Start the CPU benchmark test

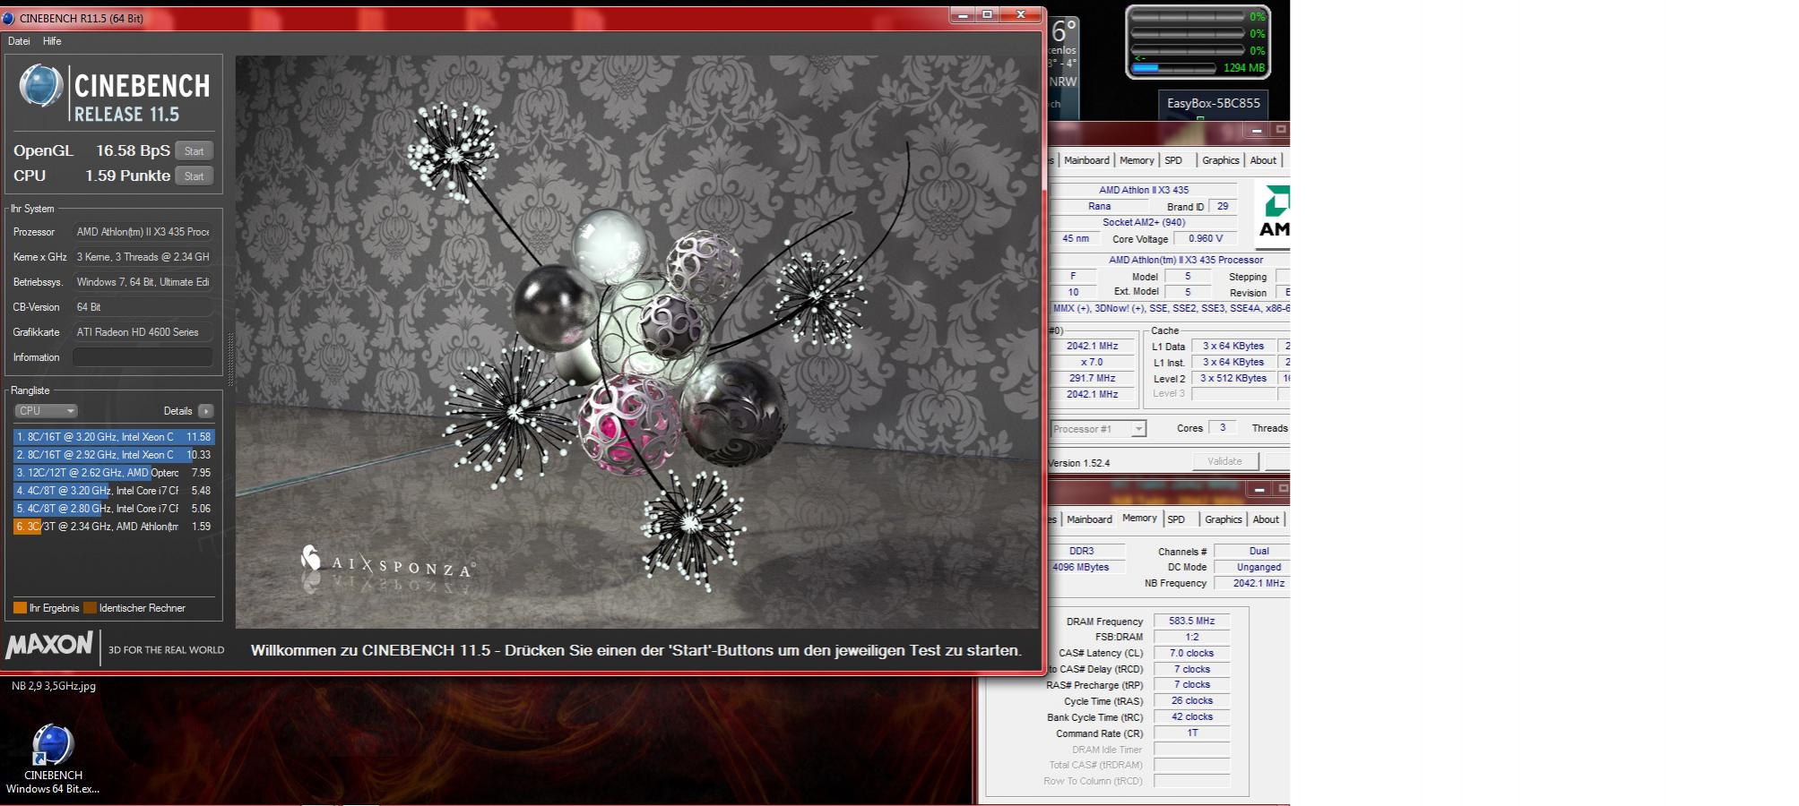click(x=194, y=176)
